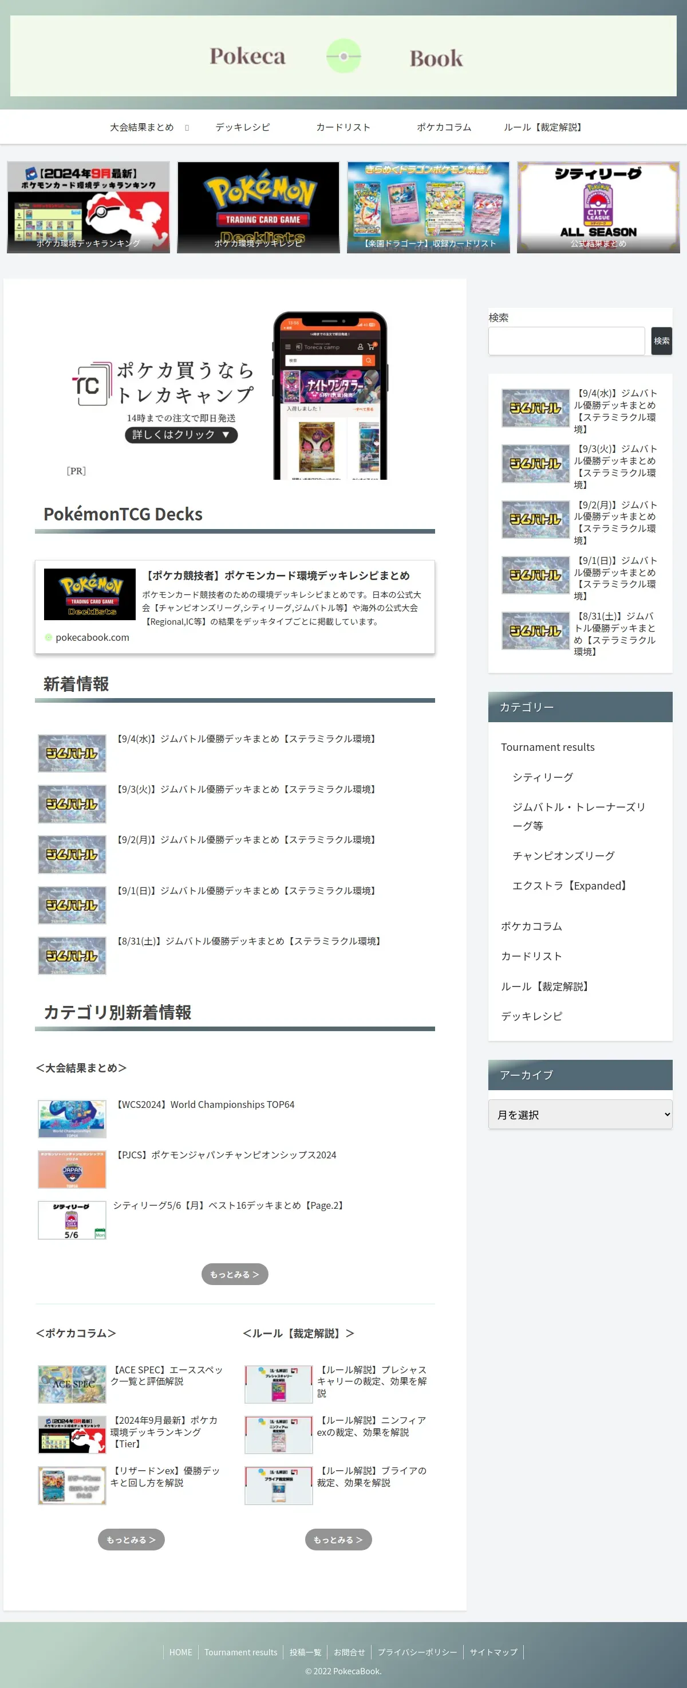This screenshot has width=687, height=1688.
Task: Open the プレシャスキャリーの裁定 rule article
Action: pyautogui.click(x=372, y=1381)
